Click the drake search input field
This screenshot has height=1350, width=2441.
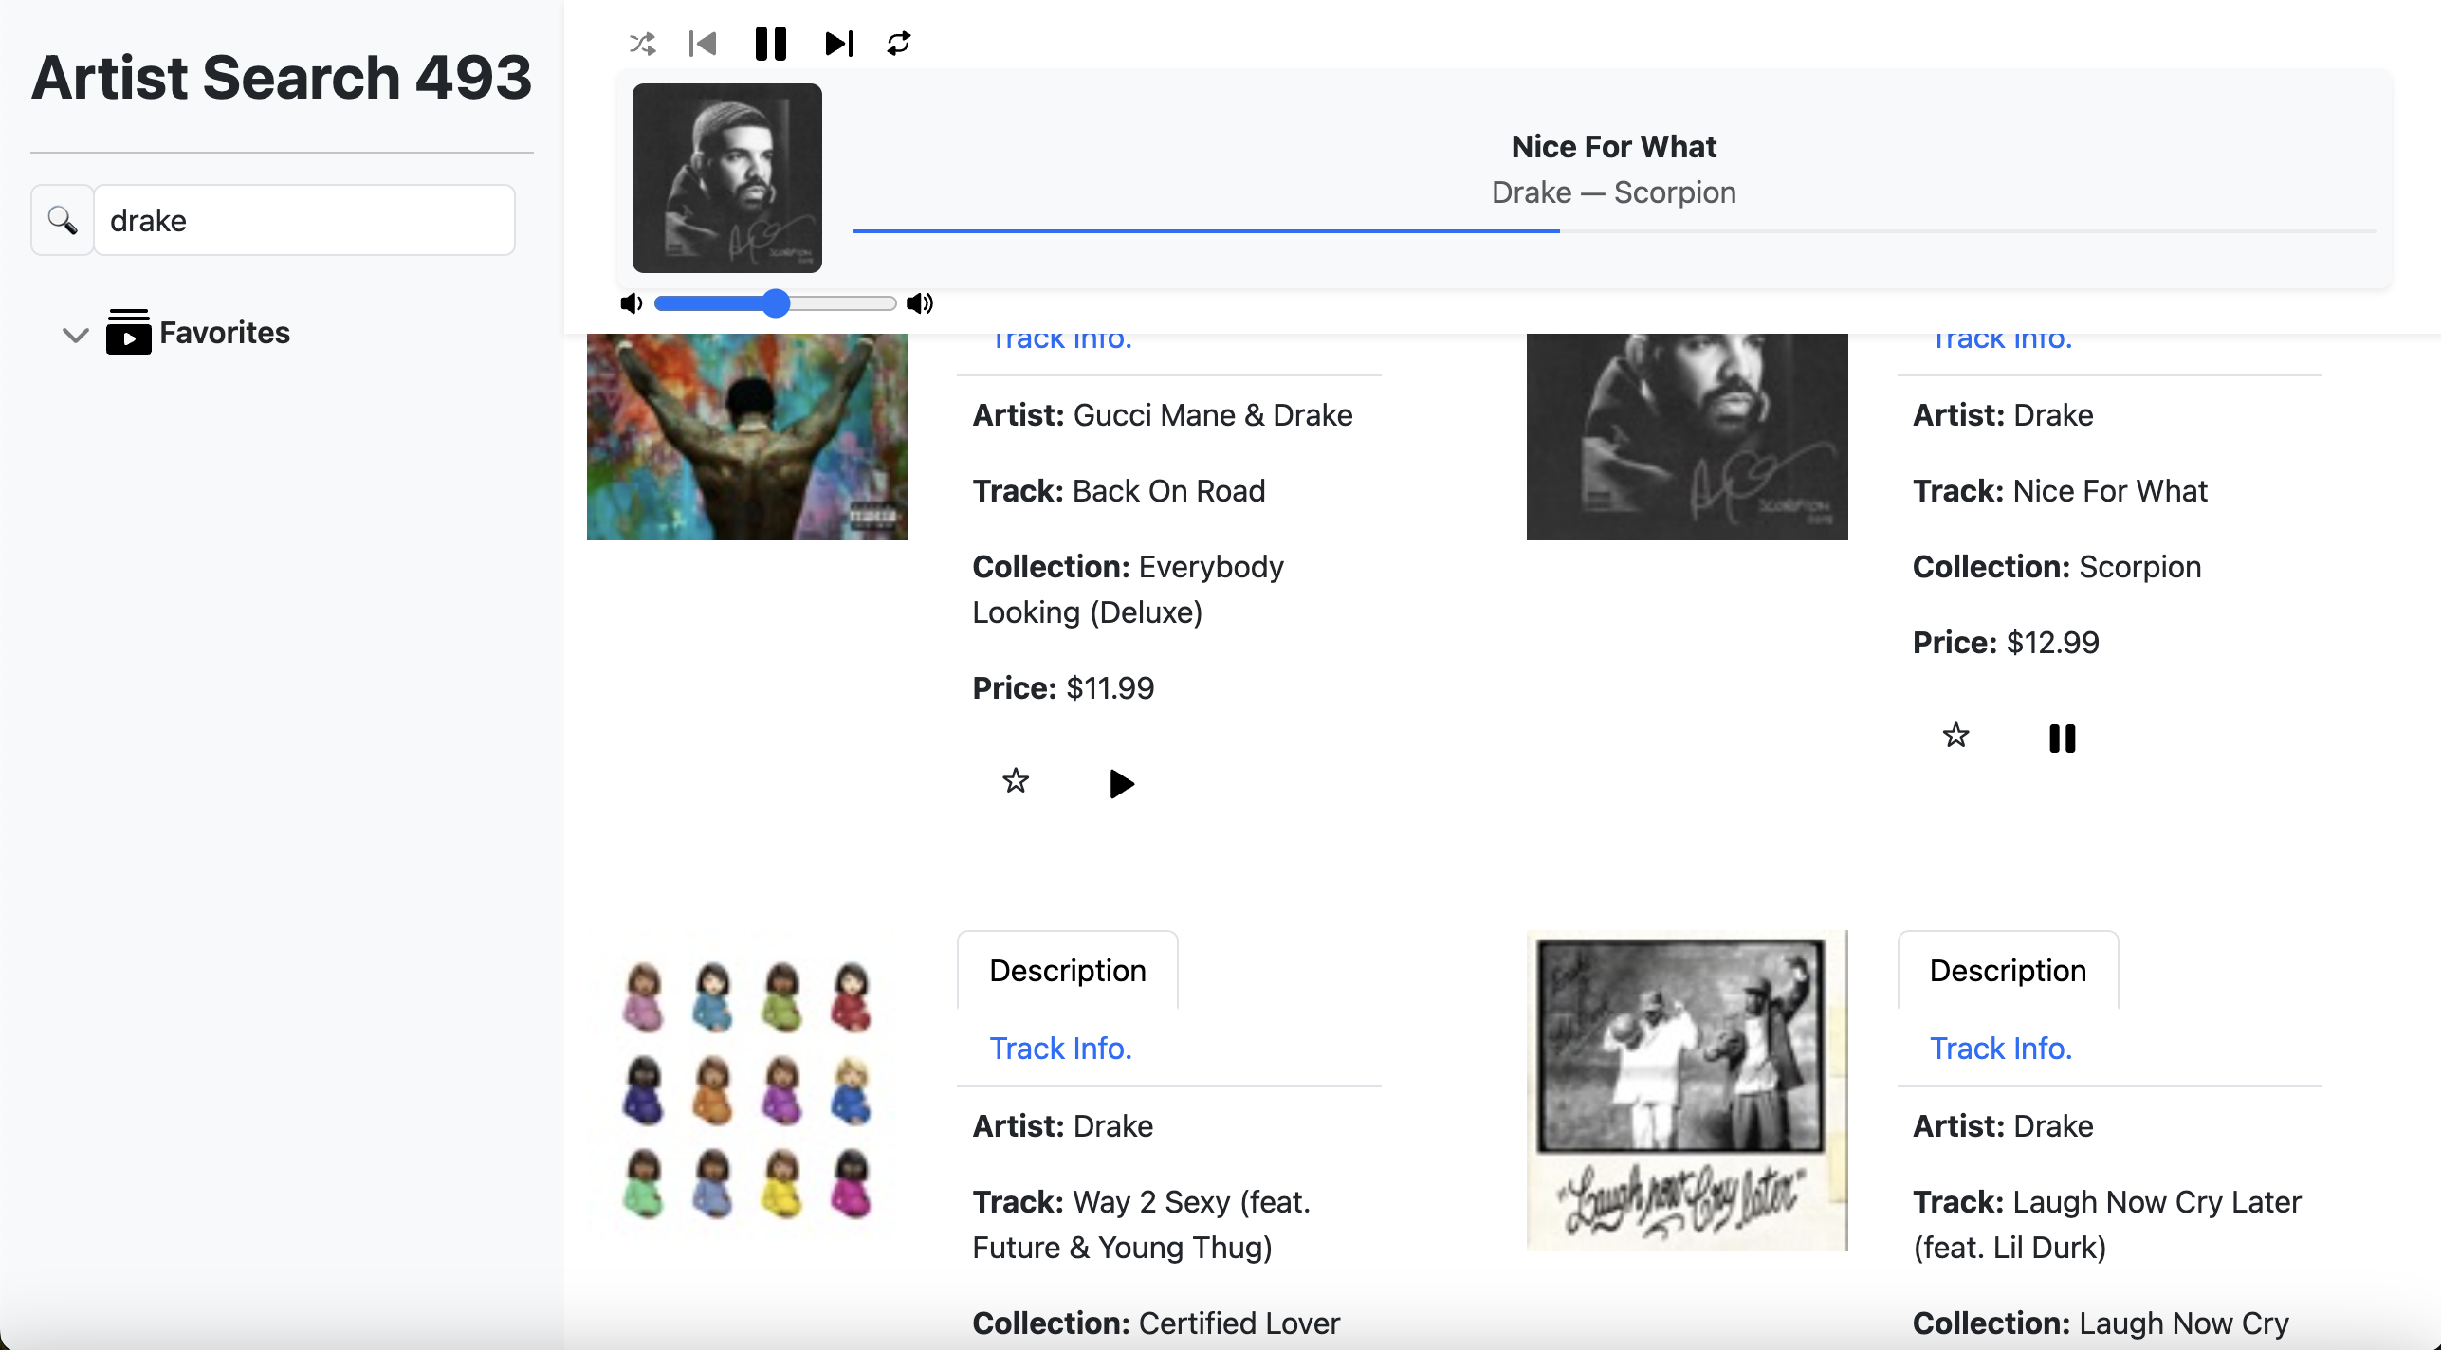coord(304,220)
